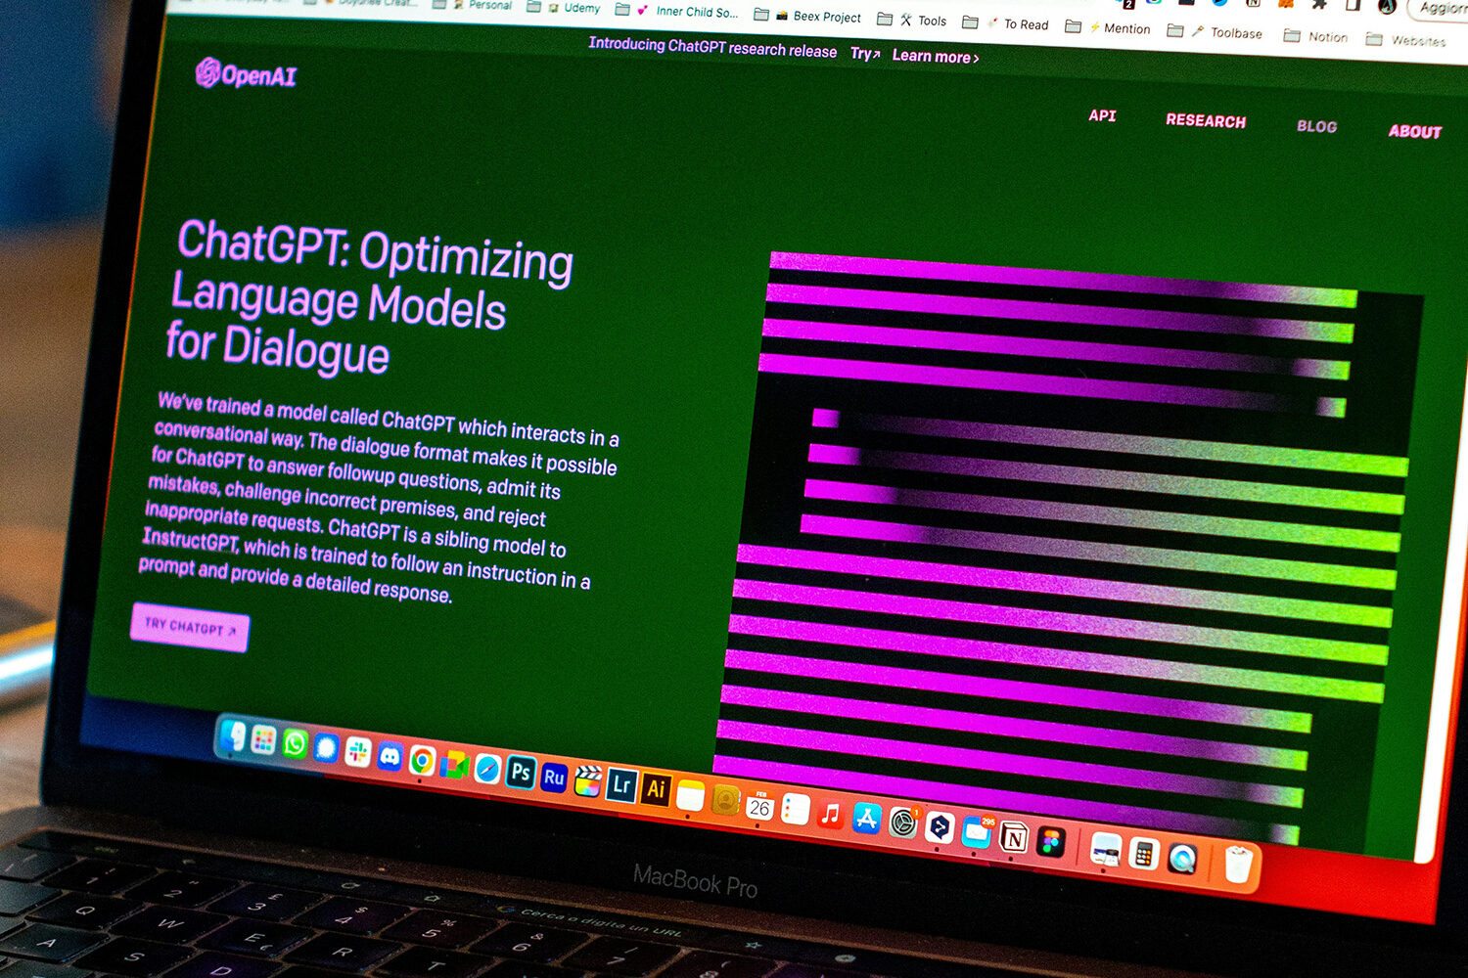Viewport: 1468px width, 978px height.
Task: Click Introducing ChatGPT research release text
Action: (x=712, y=47)
